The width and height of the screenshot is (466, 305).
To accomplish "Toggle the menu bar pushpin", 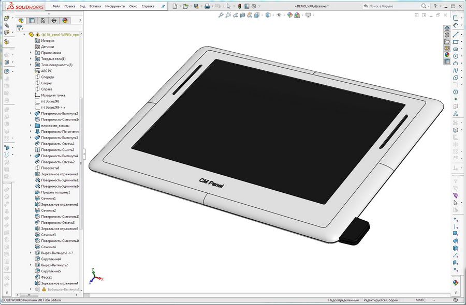I will (x=163, y=6).
